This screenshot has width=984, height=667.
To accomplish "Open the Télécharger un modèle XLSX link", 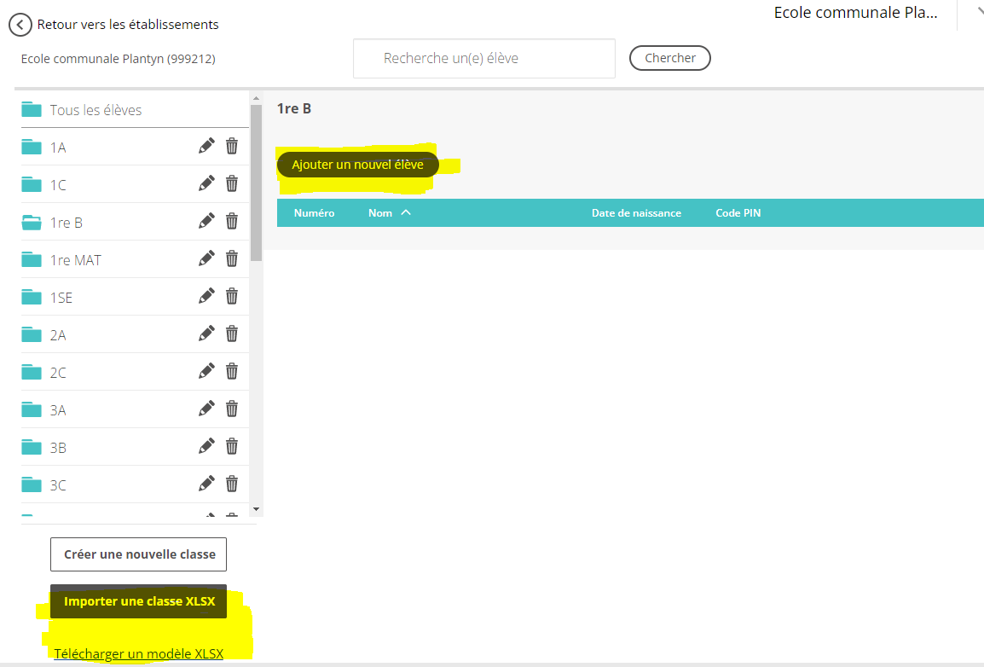I will 139,654.
